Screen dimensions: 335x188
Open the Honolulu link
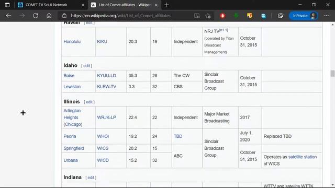coord(72,42)
